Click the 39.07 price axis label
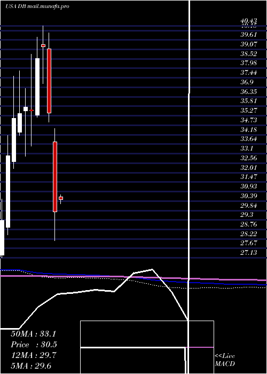This screenshot has height=374, width=267. tap(249, 44)
